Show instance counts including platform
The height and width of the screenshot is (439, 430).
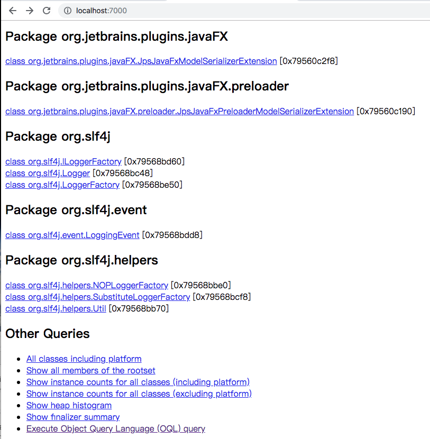click(138, 382)
